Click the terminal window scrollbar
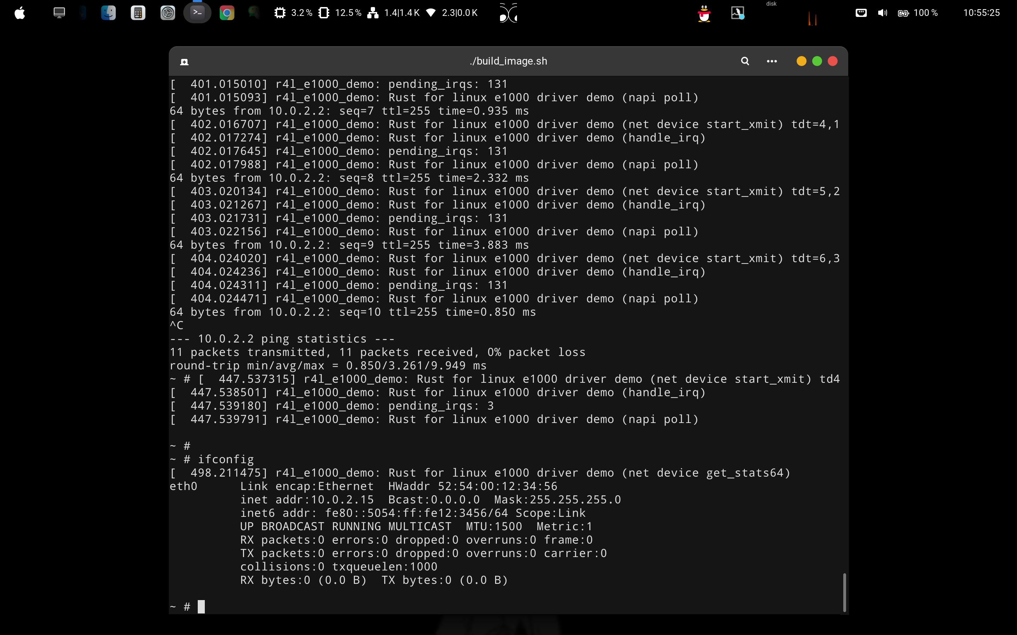 tap(844, 592)
